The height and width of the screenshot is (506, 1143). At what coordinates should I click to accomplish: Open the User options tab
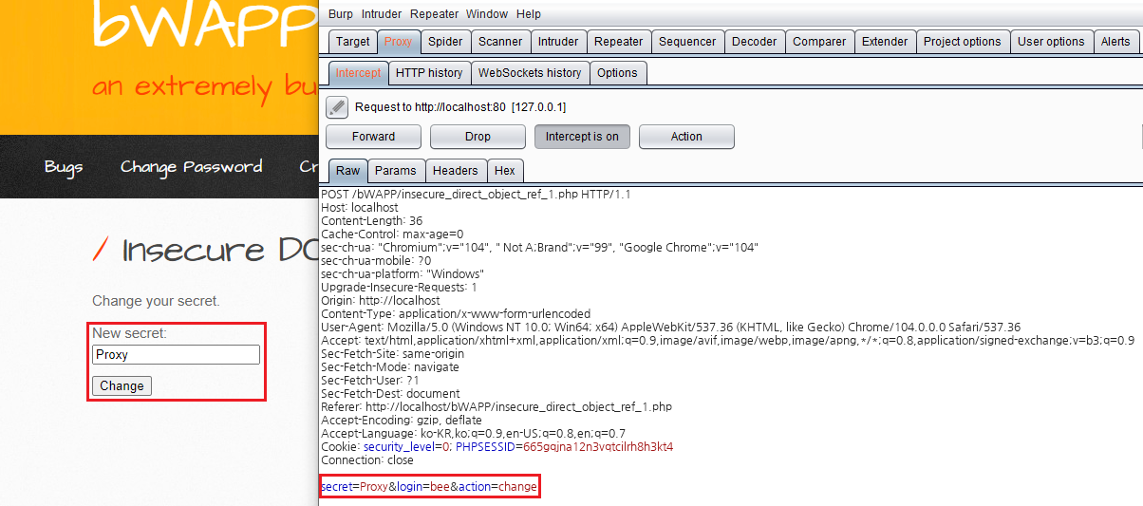pyautogui.click(x=1051, y=42)
